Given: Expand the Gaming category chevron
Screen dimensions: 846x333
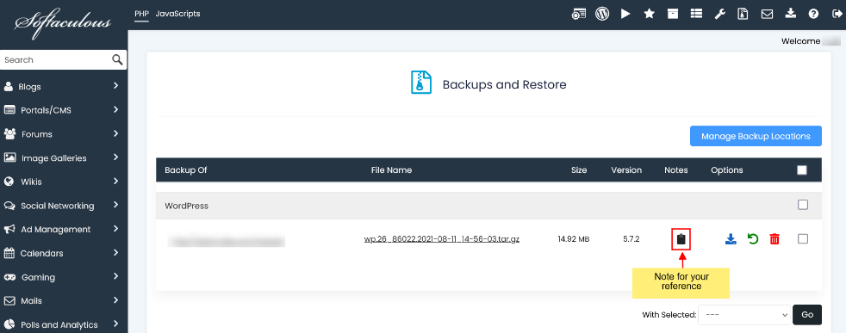Looking at the screenshot, I should [x=116, y=276].
